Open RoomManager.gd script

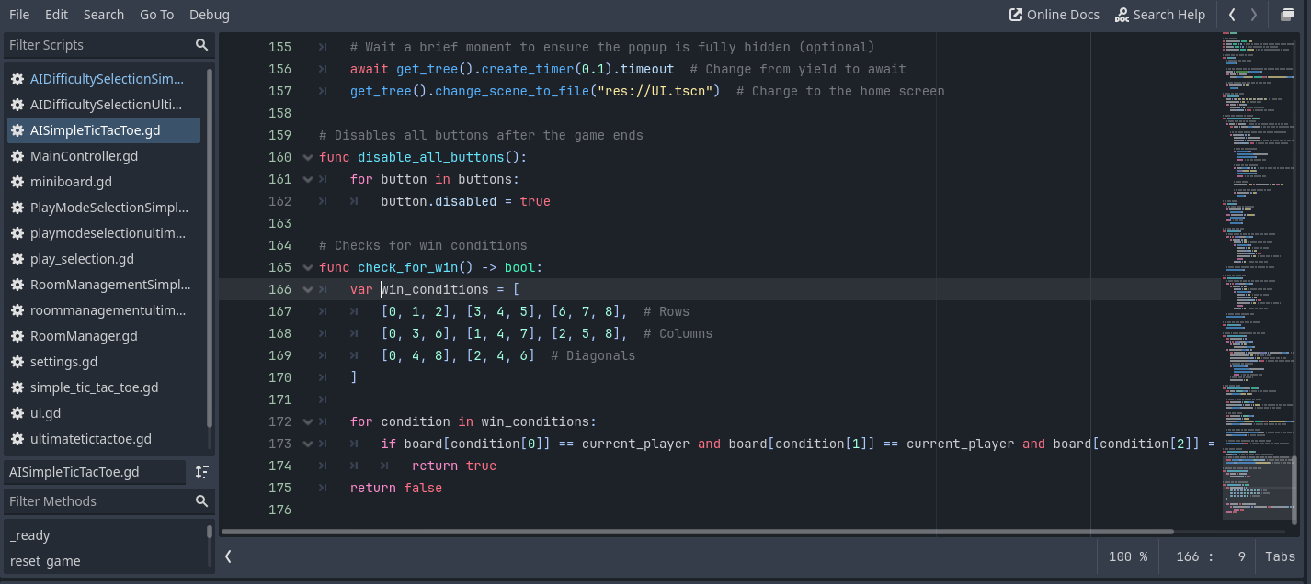pyautogui.click(x=104, y=336)
